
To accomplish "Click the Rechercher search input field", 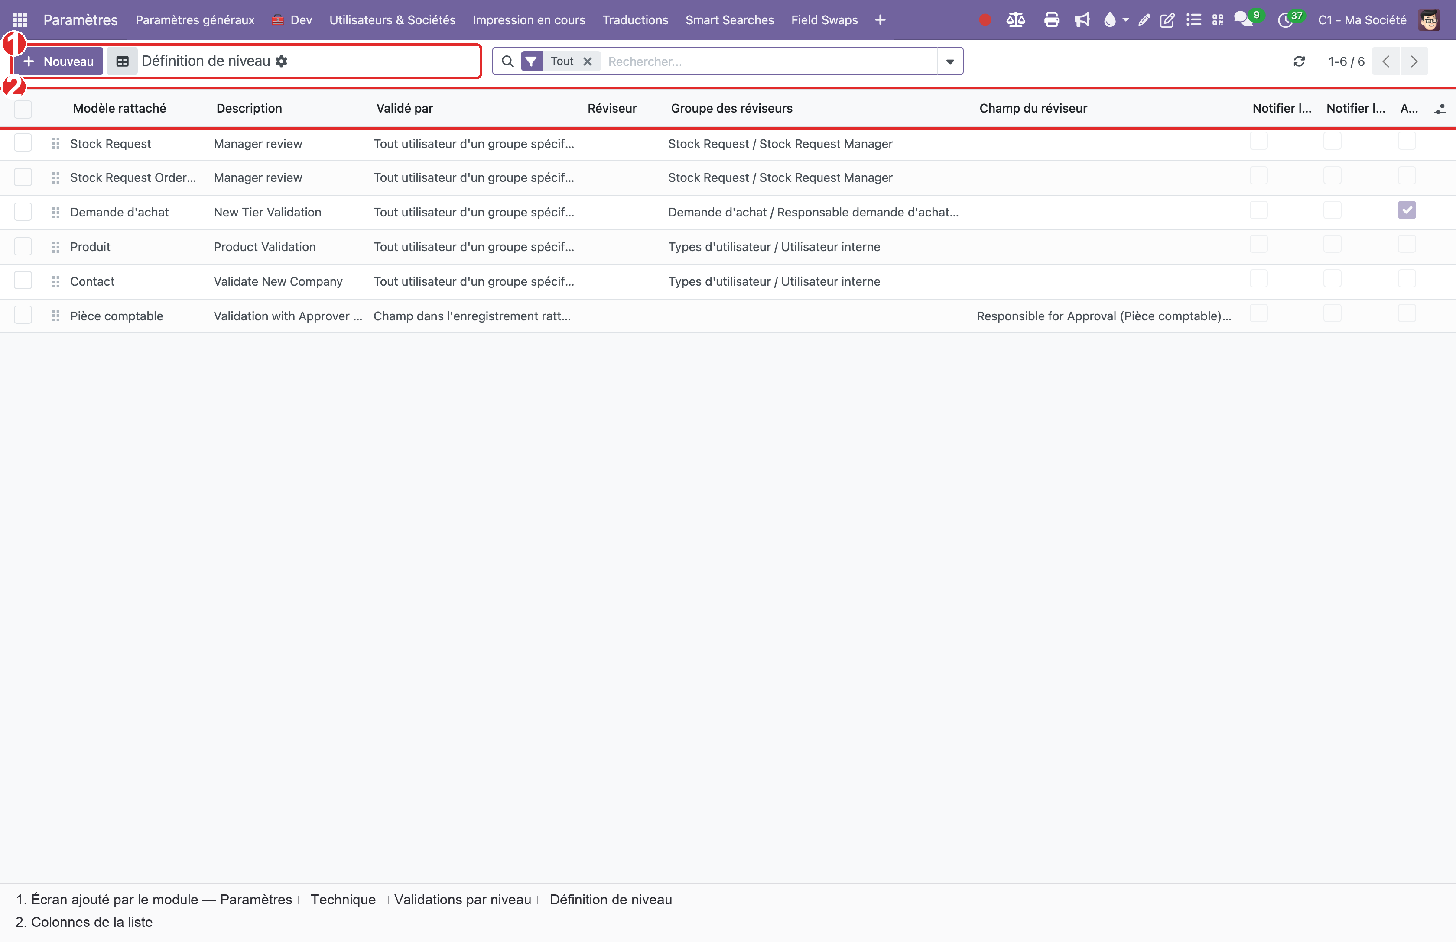I will point(770,61).
